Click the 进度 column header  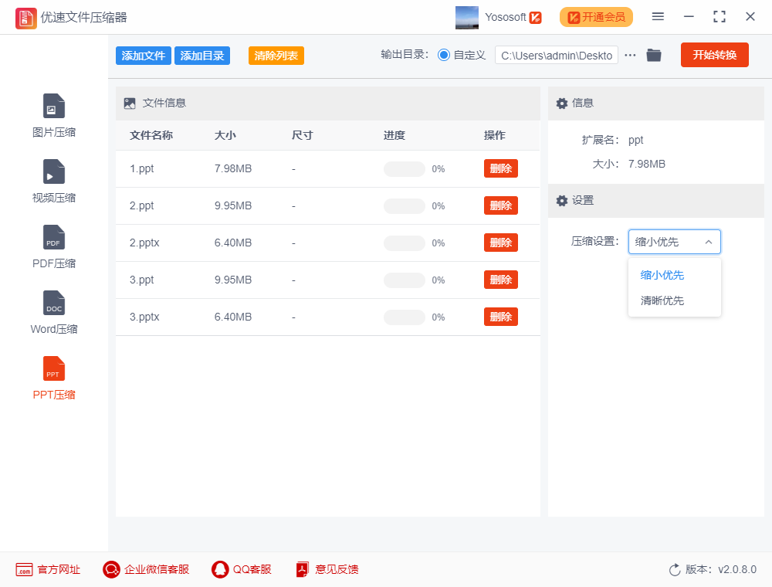pyautogui.click(x=394, y=135)
